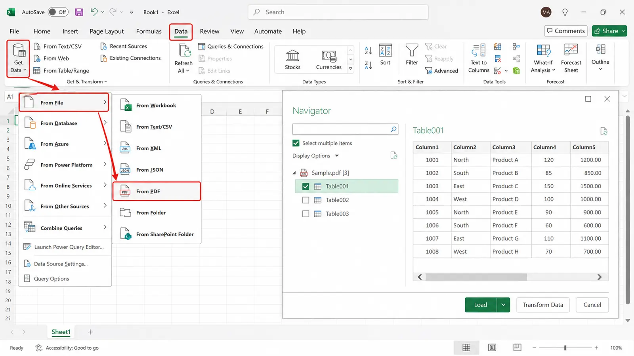
Task: Toggle AutoSave switch
Action: coord(58,12)
